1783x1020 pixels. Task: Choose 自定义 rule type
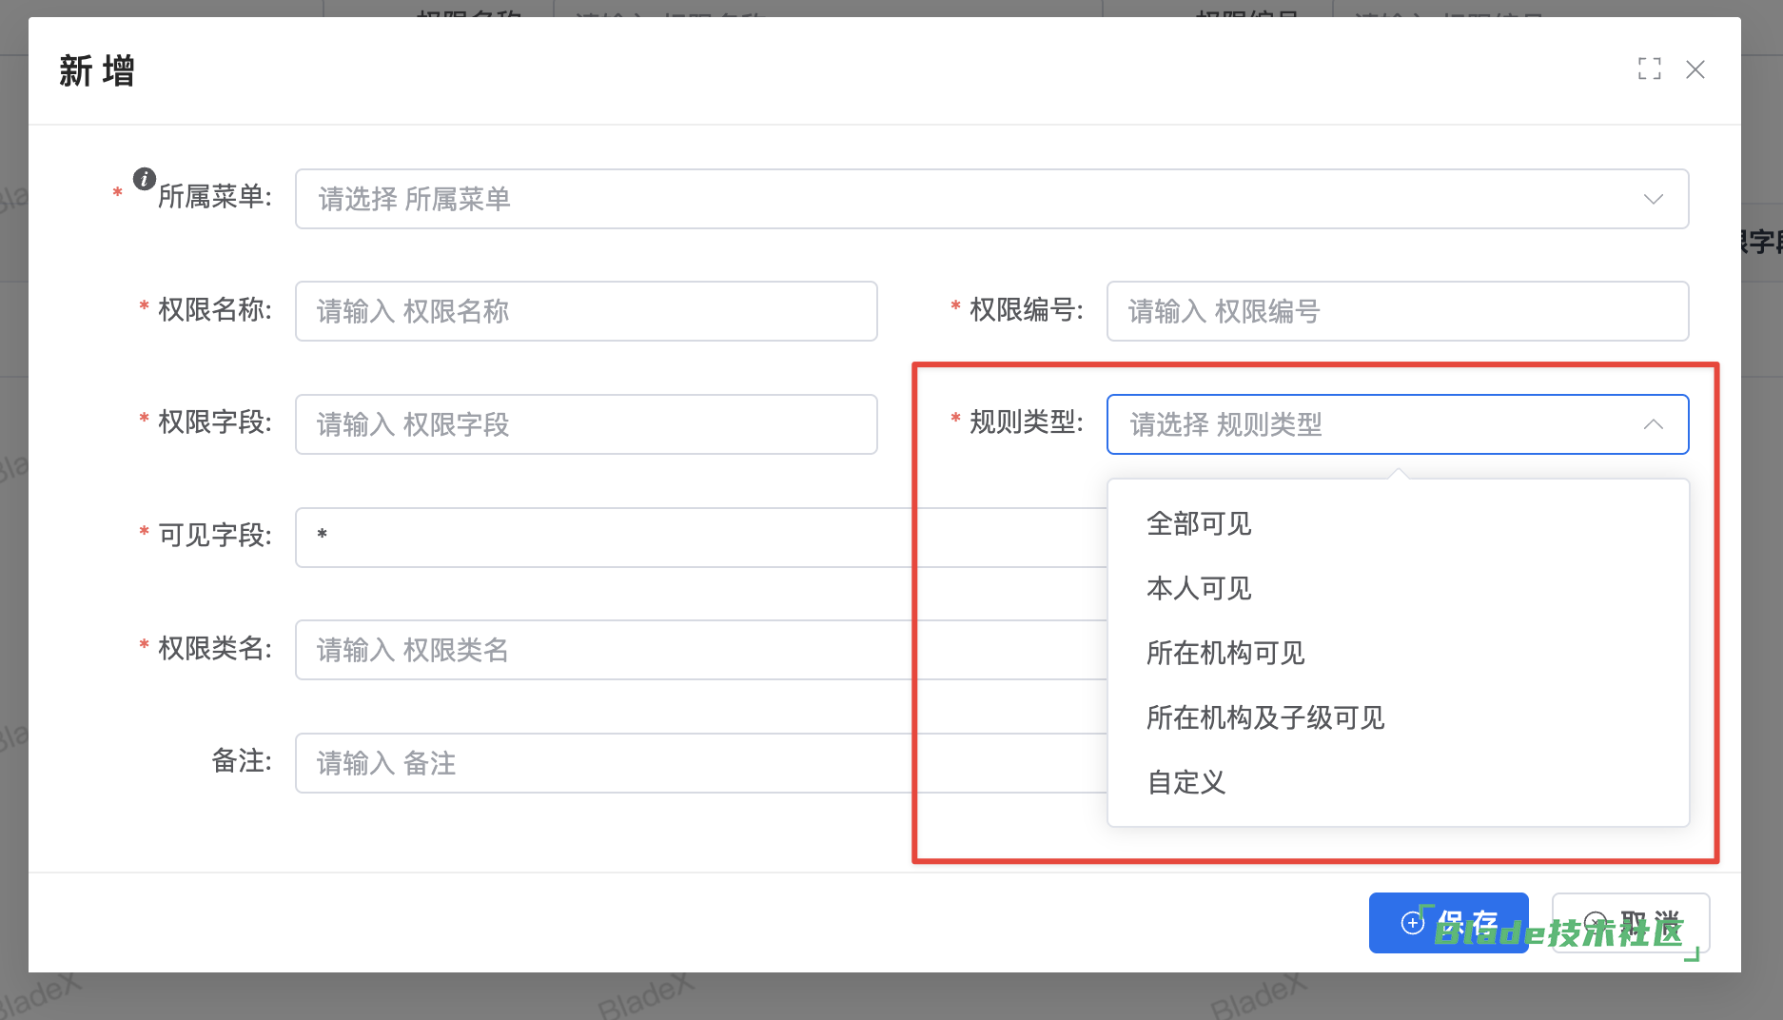[x=1186, y=783]
